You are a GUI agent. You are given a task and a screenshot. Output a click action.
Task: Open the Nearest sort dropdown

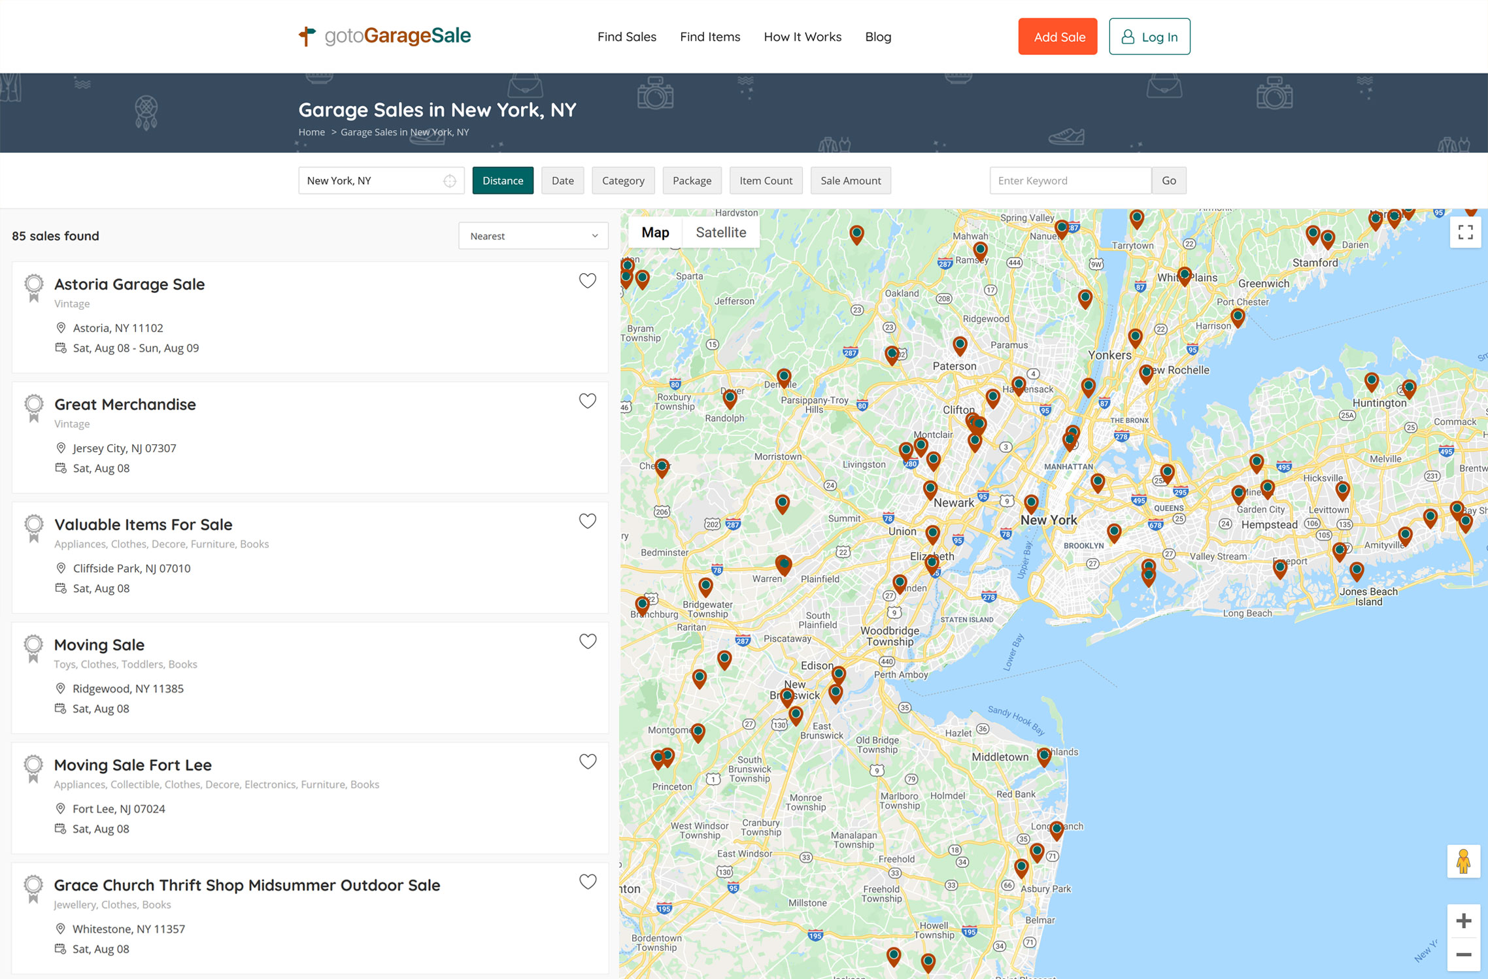(533, 236)
